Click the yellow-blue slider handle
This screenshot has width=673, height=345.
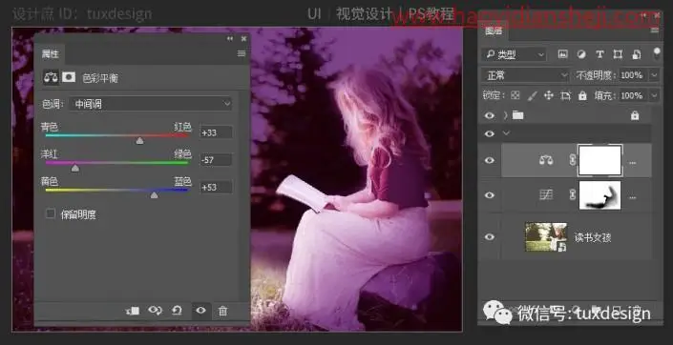[x=154, y=195]
